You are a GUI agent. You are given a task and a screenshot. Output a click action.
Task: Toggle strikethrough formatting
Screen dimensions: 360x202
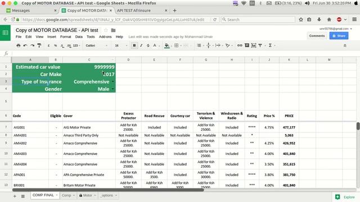[x=148, y=45]
